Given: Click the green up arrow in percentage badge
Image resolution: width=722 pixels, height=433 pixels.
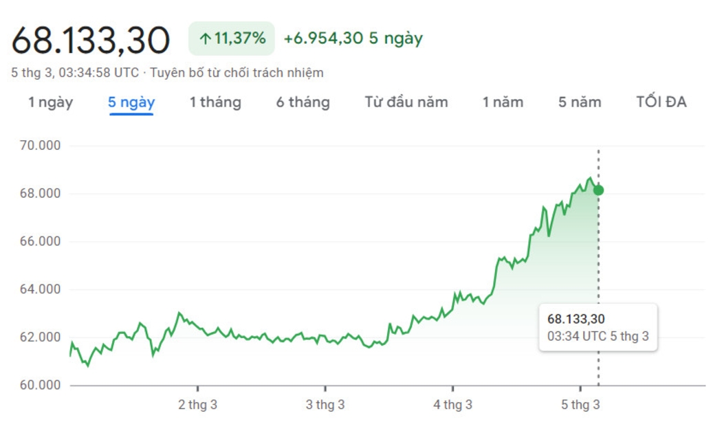Looking at the screenshot, I should click(204, 38).
